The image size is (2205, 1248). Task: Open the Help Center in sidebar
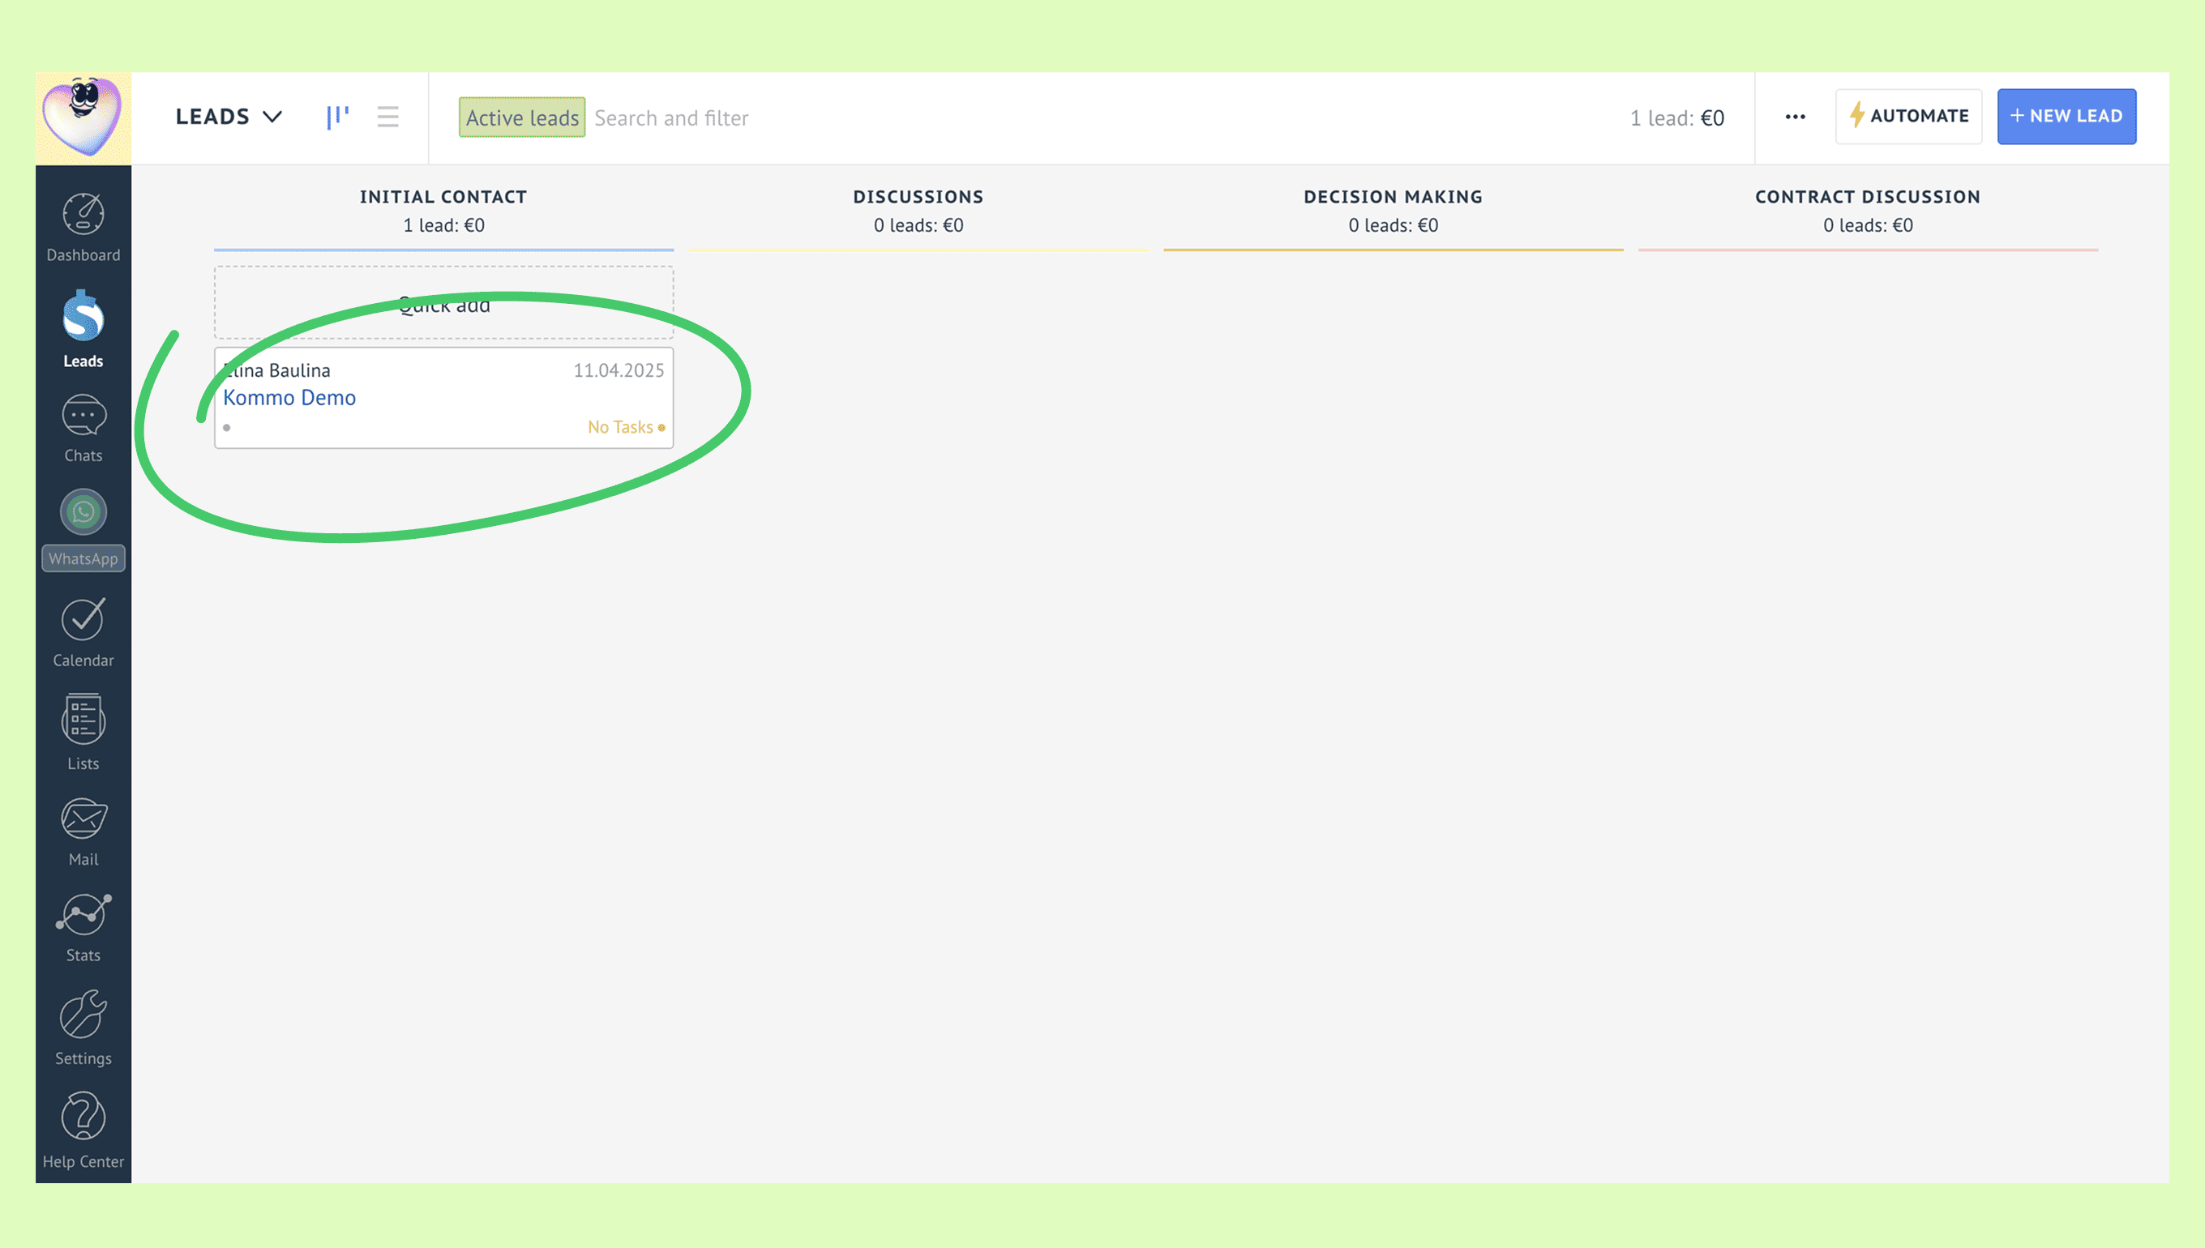[x=83, y=1130]
